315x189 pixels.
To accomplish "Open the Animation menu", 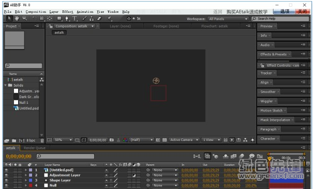I will click(x=85, y=12).
